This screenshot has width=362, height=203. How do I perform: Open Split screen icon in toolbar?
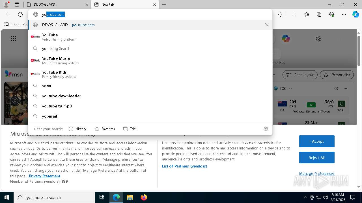click(x=294, y=14)
